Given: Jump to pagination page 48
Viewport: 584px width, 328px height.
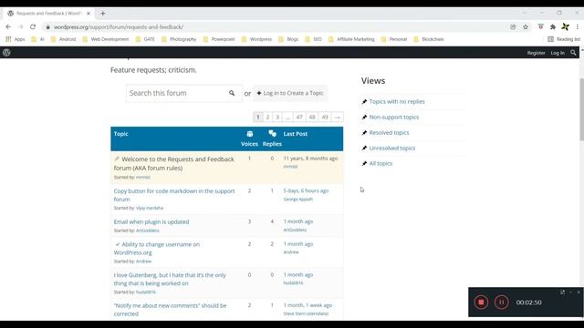Looking at the screenshot, I should [x=312, y=118].
